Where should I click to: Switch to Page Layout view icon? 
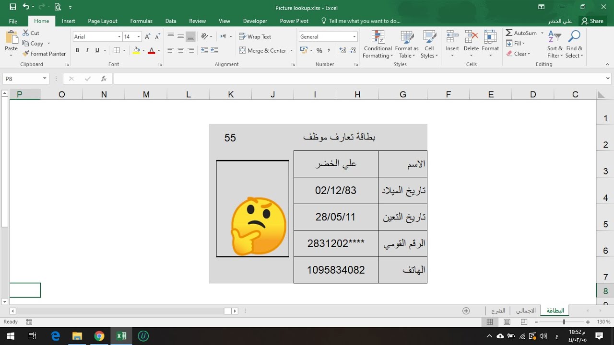pos(507,322)
